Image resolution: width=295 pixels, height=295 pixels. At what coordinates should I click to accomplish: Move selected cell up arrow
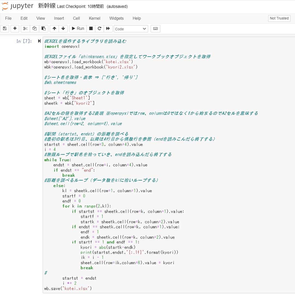tap(54, 29)
